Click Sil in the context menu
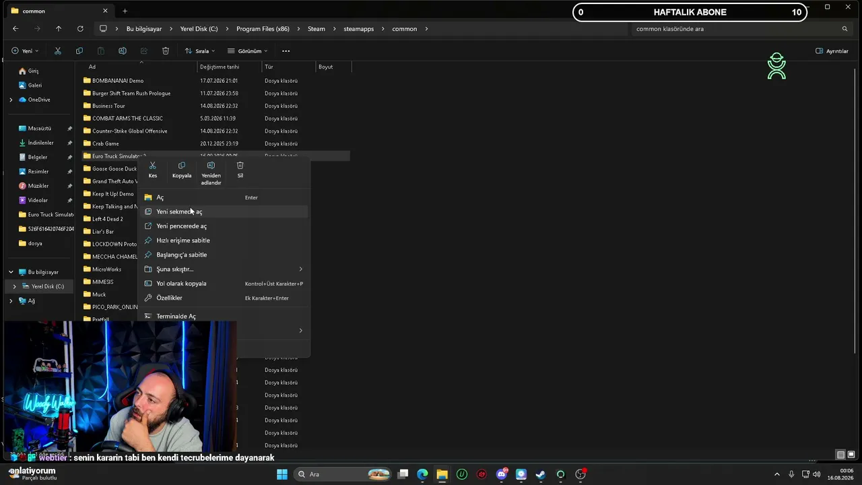Viewport: 862px width, 485px height. [x=240, y=170]
